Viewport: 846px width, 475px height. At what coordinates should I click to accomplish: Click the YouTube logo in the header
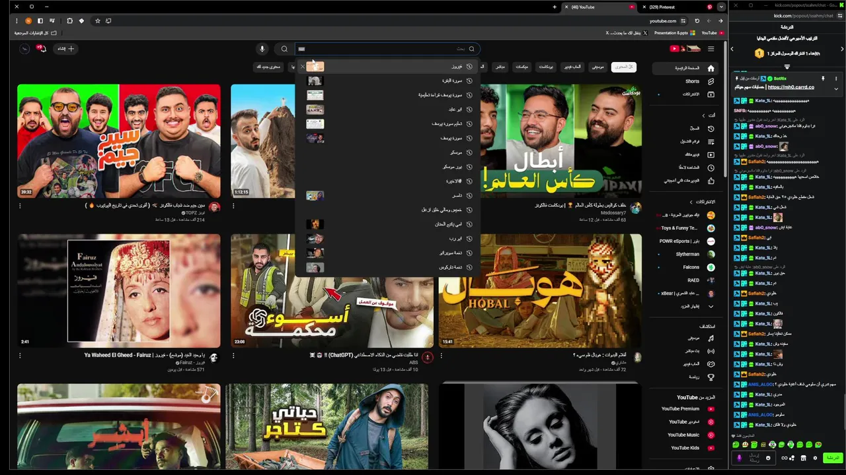(685, 49)
